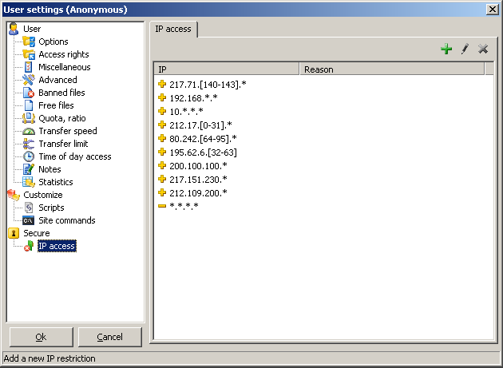
Task: Click the X delete IP icon
Action: pos(483,49)
